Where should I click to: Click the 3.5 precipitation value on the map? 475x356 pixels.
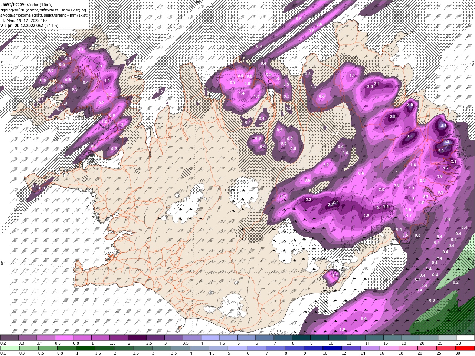click(x=410, y=105)
